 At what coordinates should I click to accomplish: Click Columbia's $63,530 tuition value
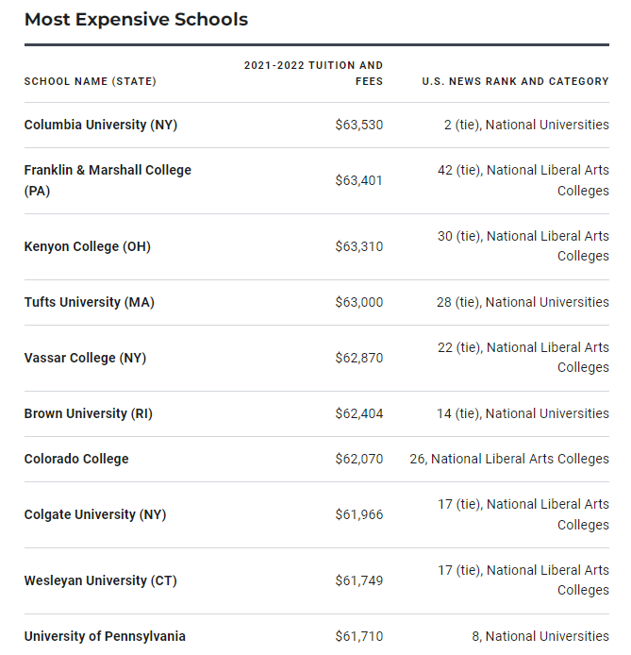click(x=358, y=125)
